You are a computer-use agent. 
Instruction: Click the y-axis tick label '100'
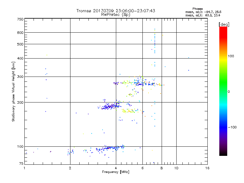pos(20,147)
